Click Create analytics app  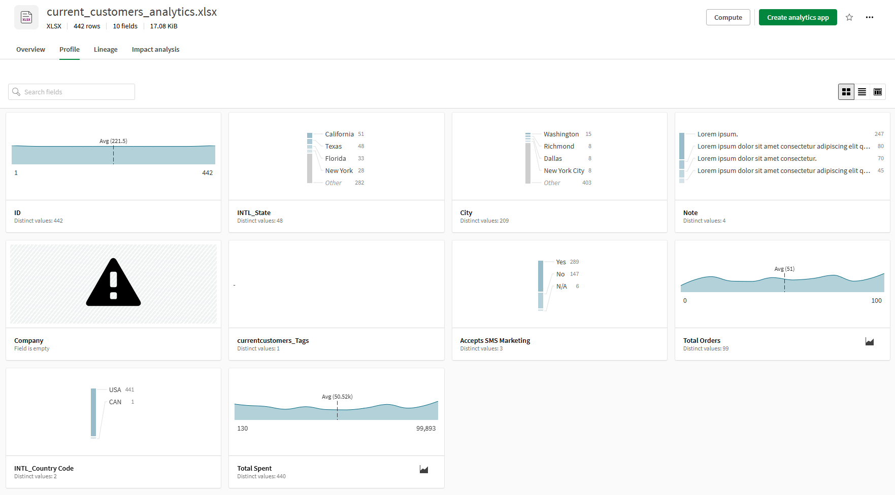point(798,17)
